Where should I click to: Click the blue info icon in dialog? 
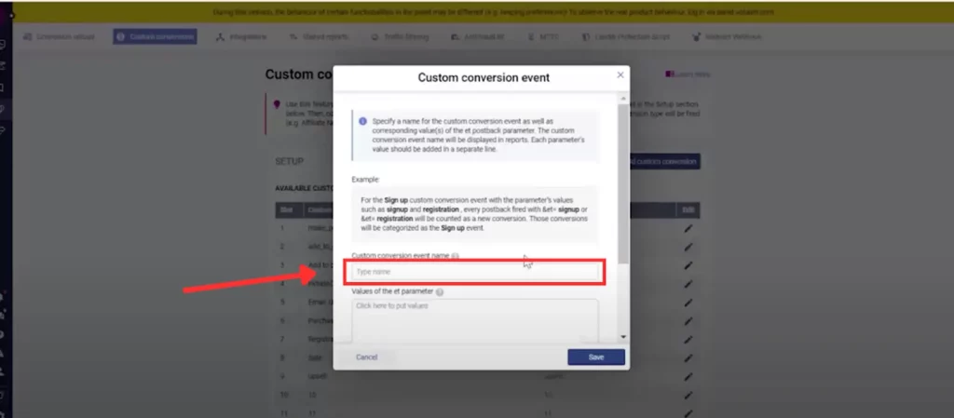(x=362, y=120)
